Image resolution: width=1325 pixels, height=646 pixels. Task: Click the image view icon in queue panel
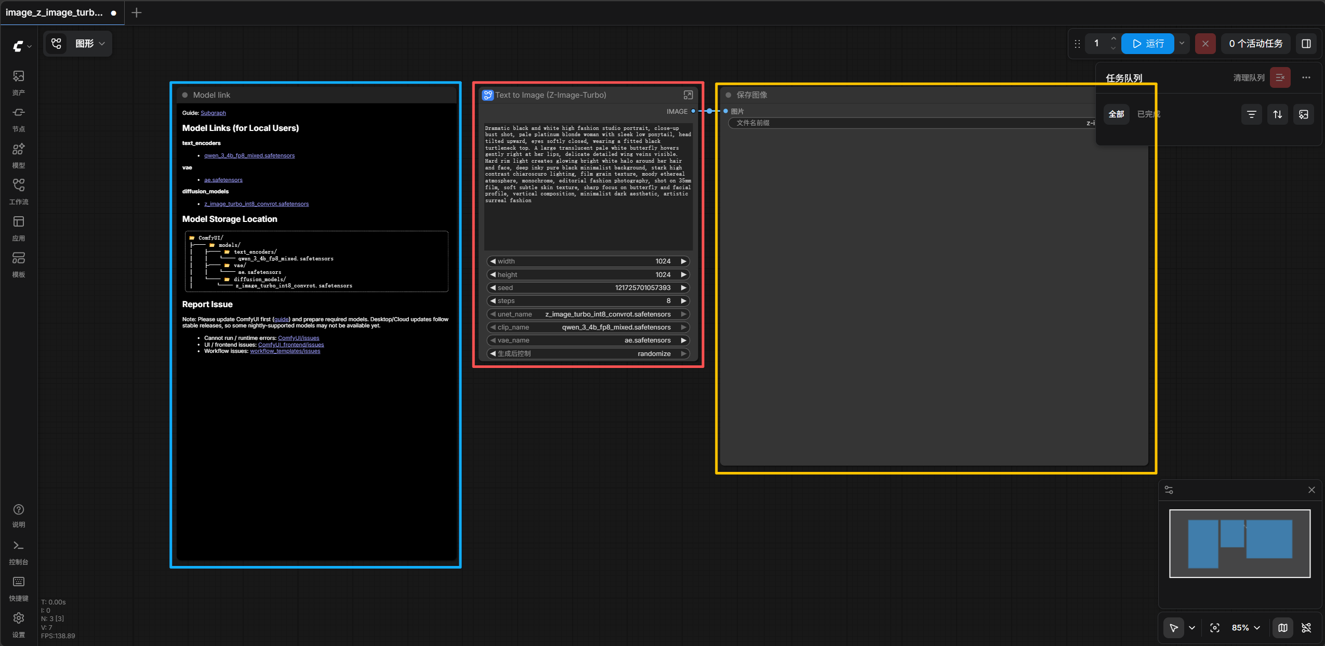pos(1304,114)
